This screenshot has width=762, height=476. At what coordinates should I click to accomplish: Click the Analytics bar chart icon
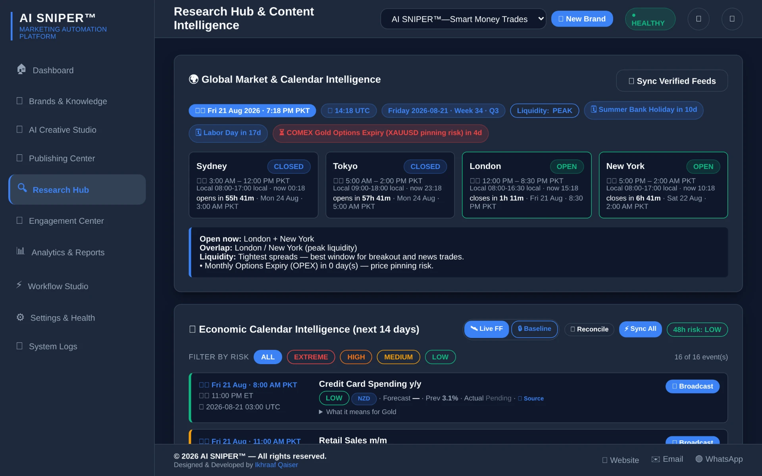point(21,251)
